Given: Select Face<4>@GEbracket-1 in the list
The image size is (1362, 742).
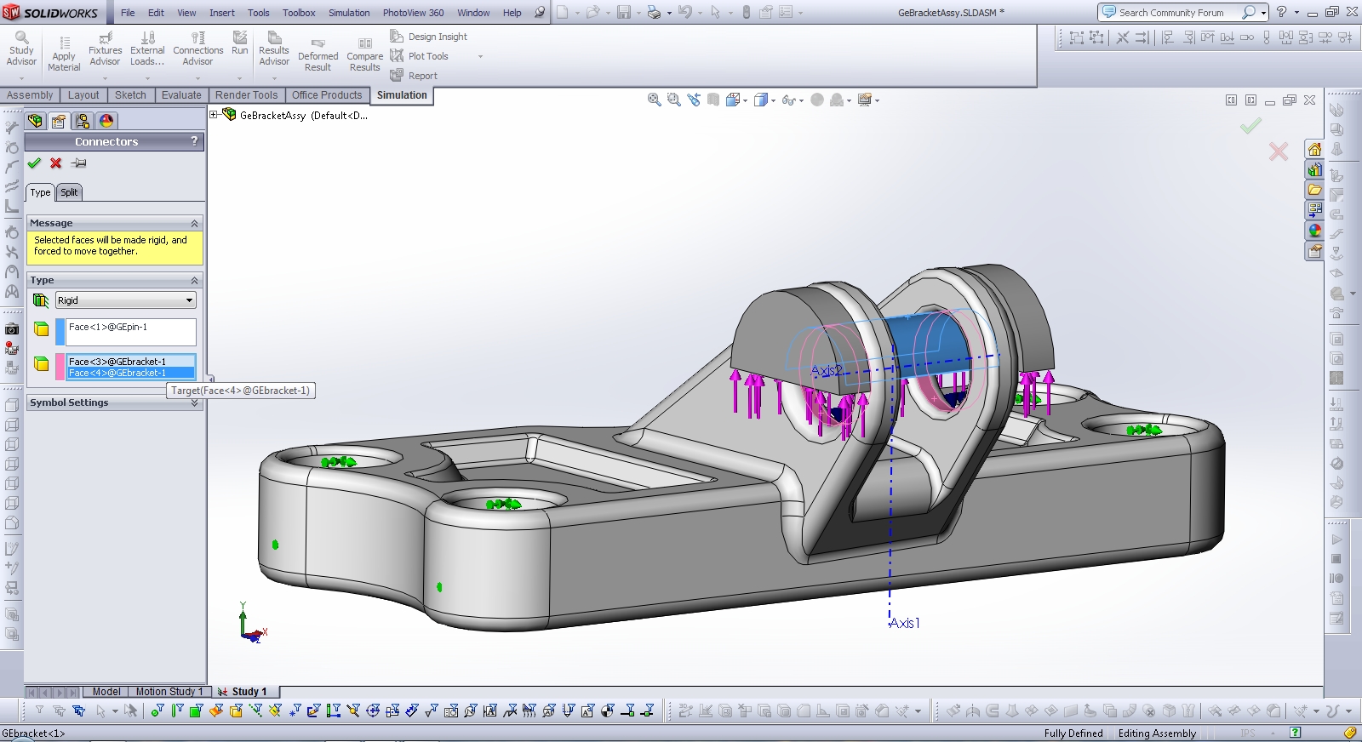Looking at the screenshot, I should (131, 373).
